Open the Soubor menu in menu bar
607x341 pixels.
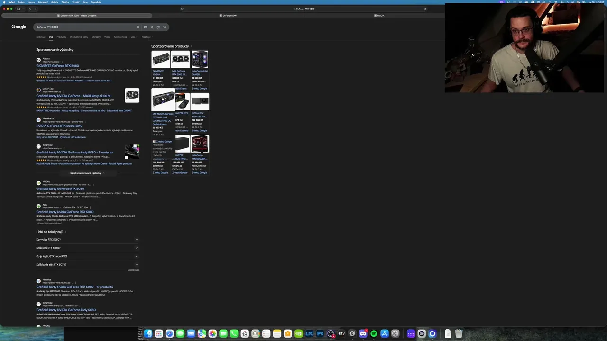click(x=21, y=2)
